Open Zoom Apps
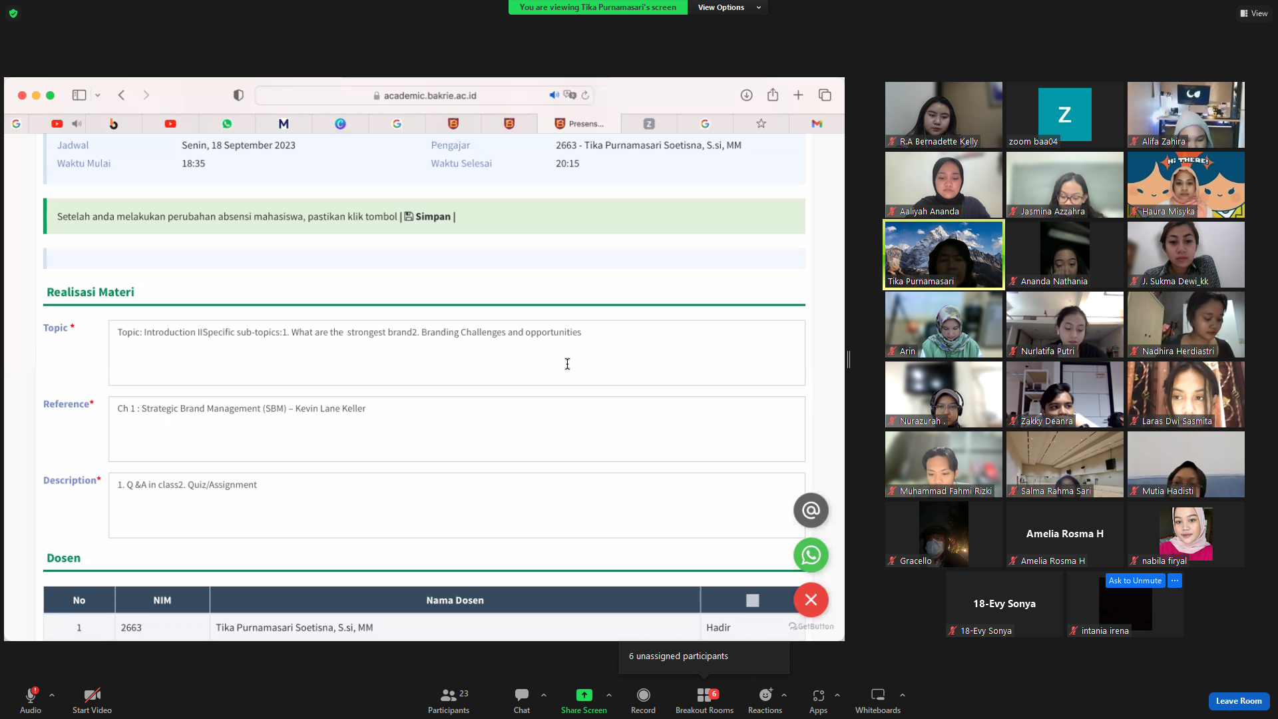This screenshot has height=719, width=1278. click(818, 700)
